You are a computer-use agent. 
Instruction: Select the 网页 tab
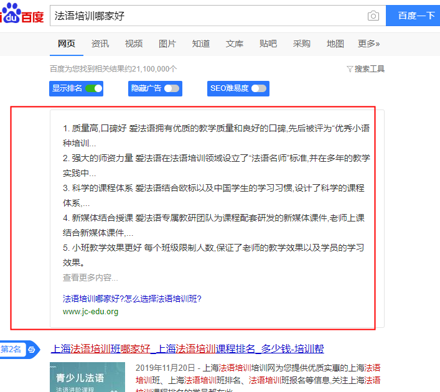coord(67,44)
